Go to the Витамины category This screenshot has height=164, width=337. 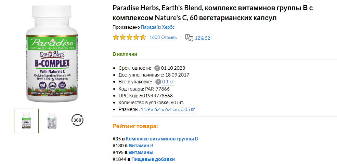[x=141, y=152]
